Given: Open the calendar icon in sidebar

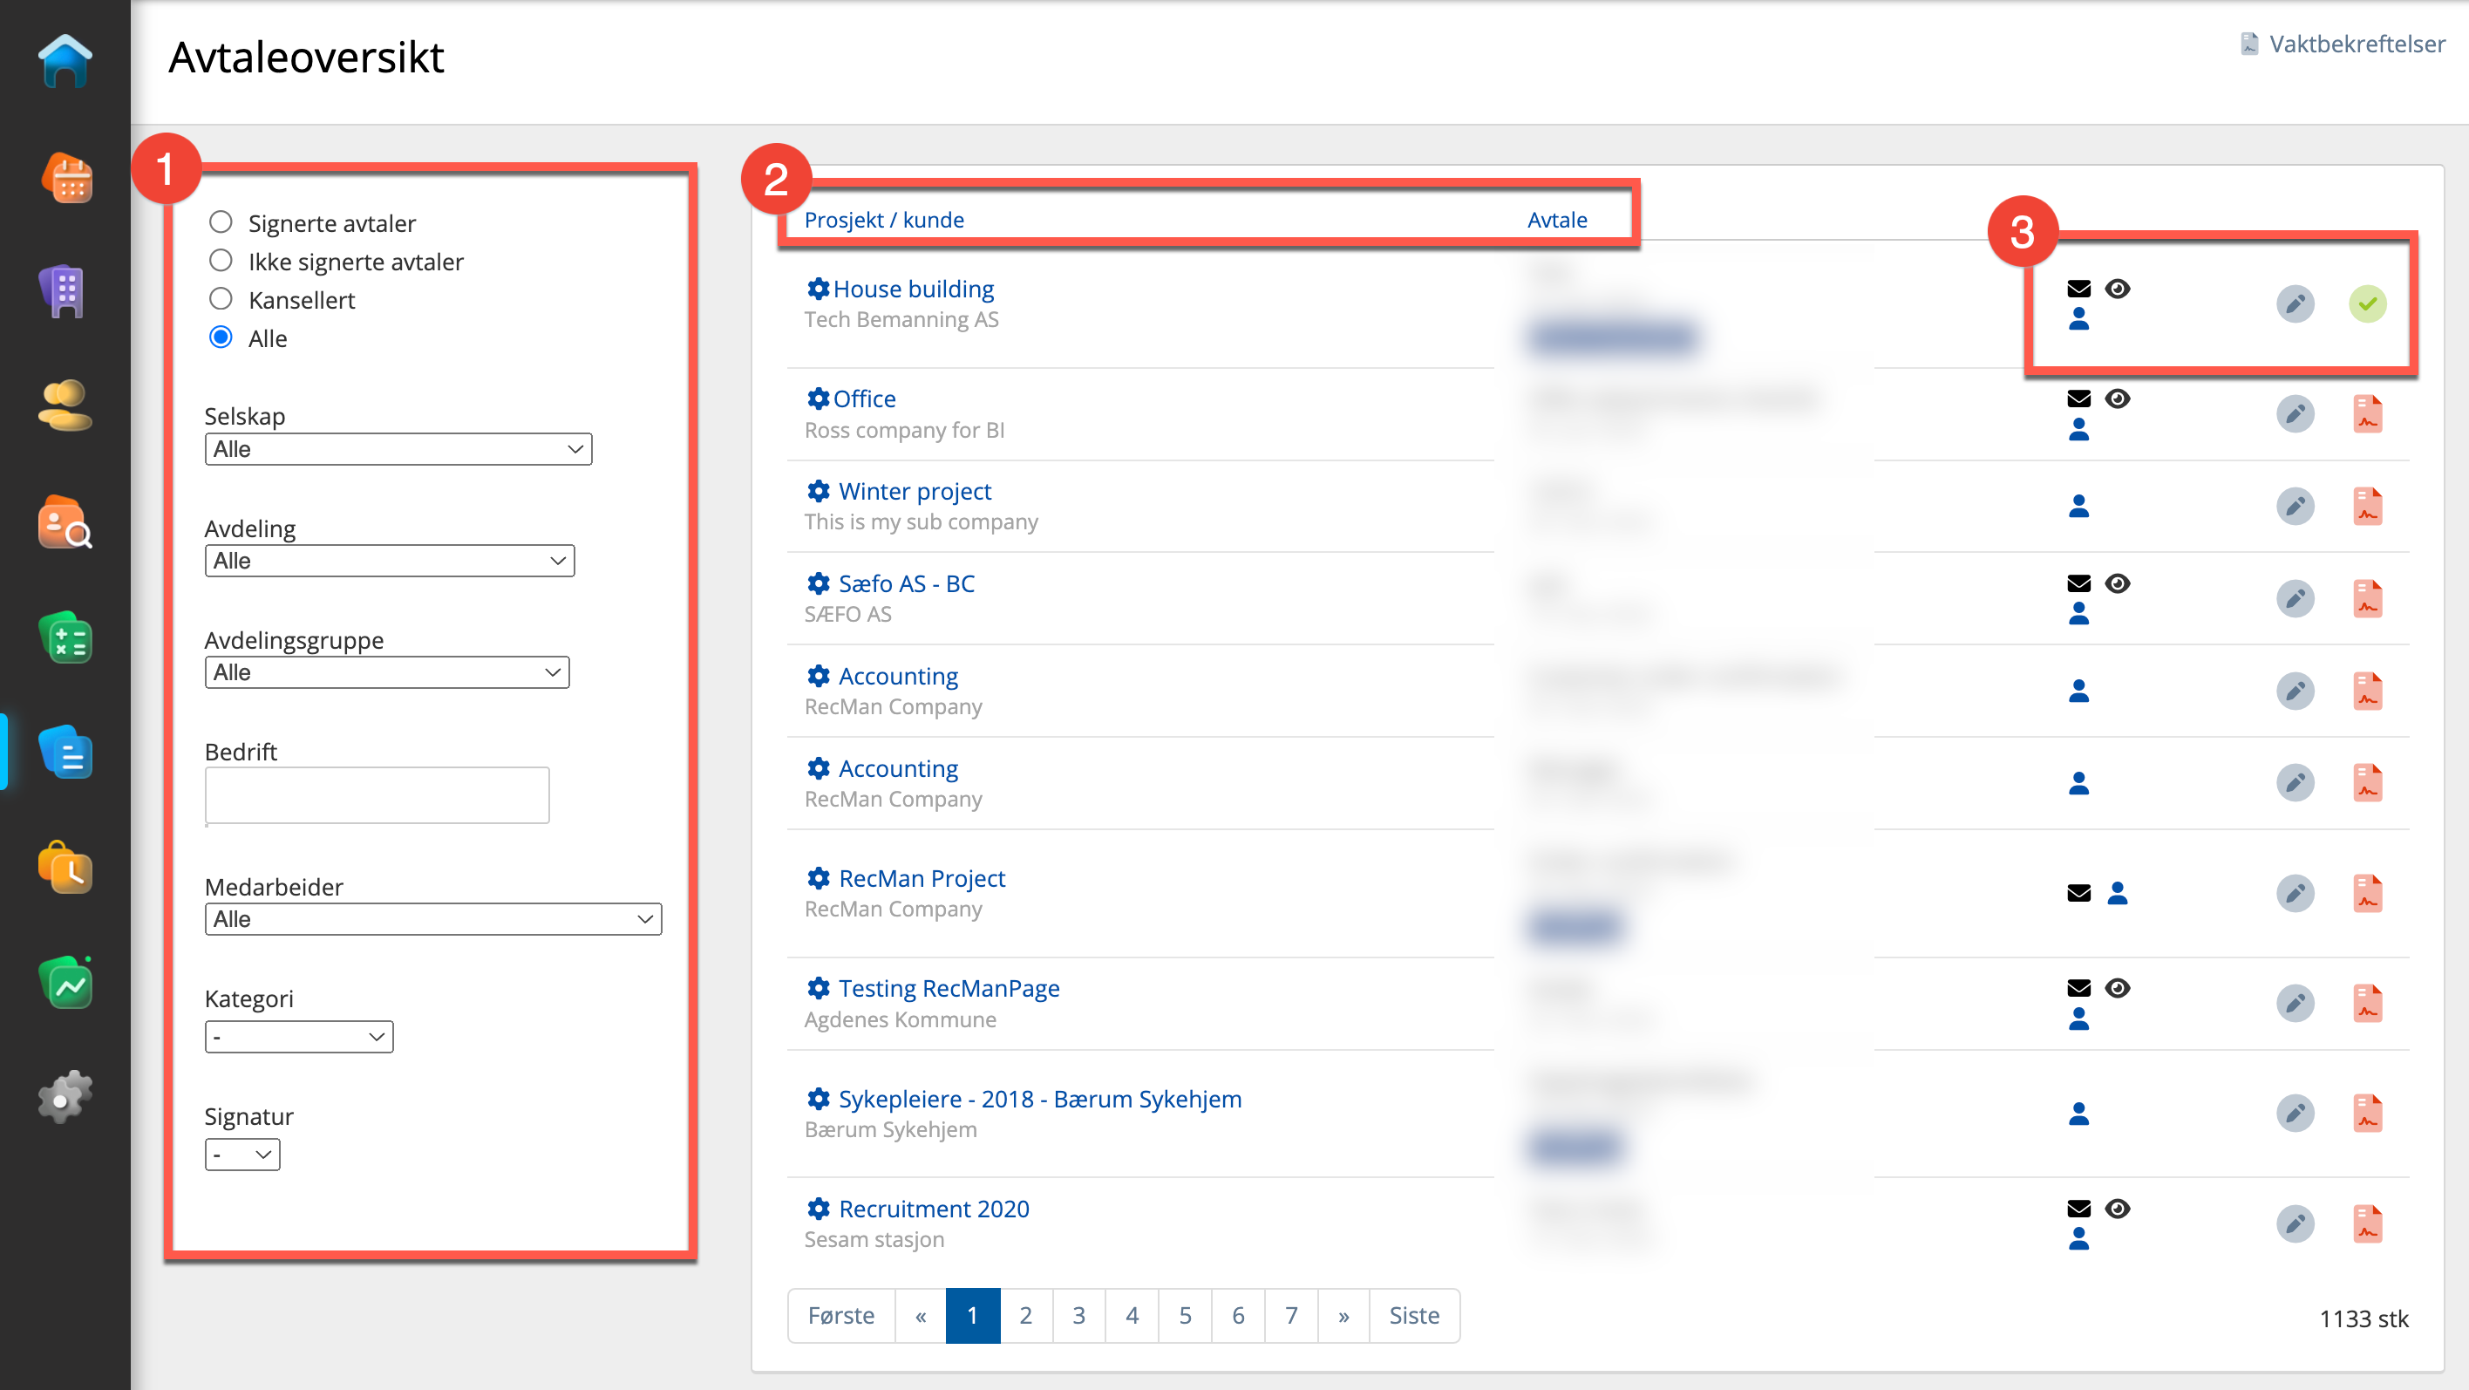Looking at the screenshot, I should tap(65, 180).
